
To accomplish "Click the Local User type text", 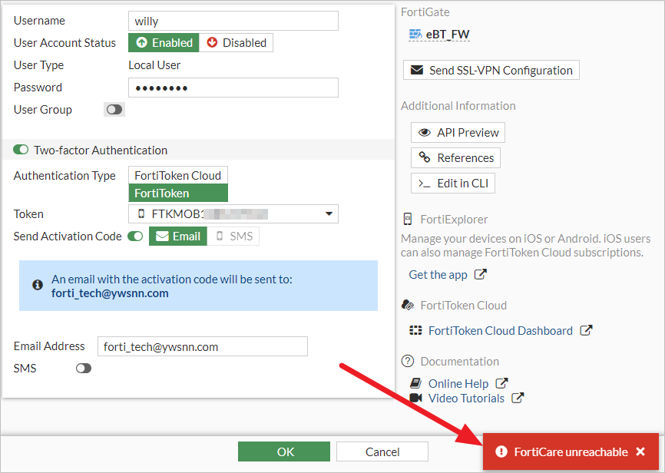I will [x=154, y=65].
